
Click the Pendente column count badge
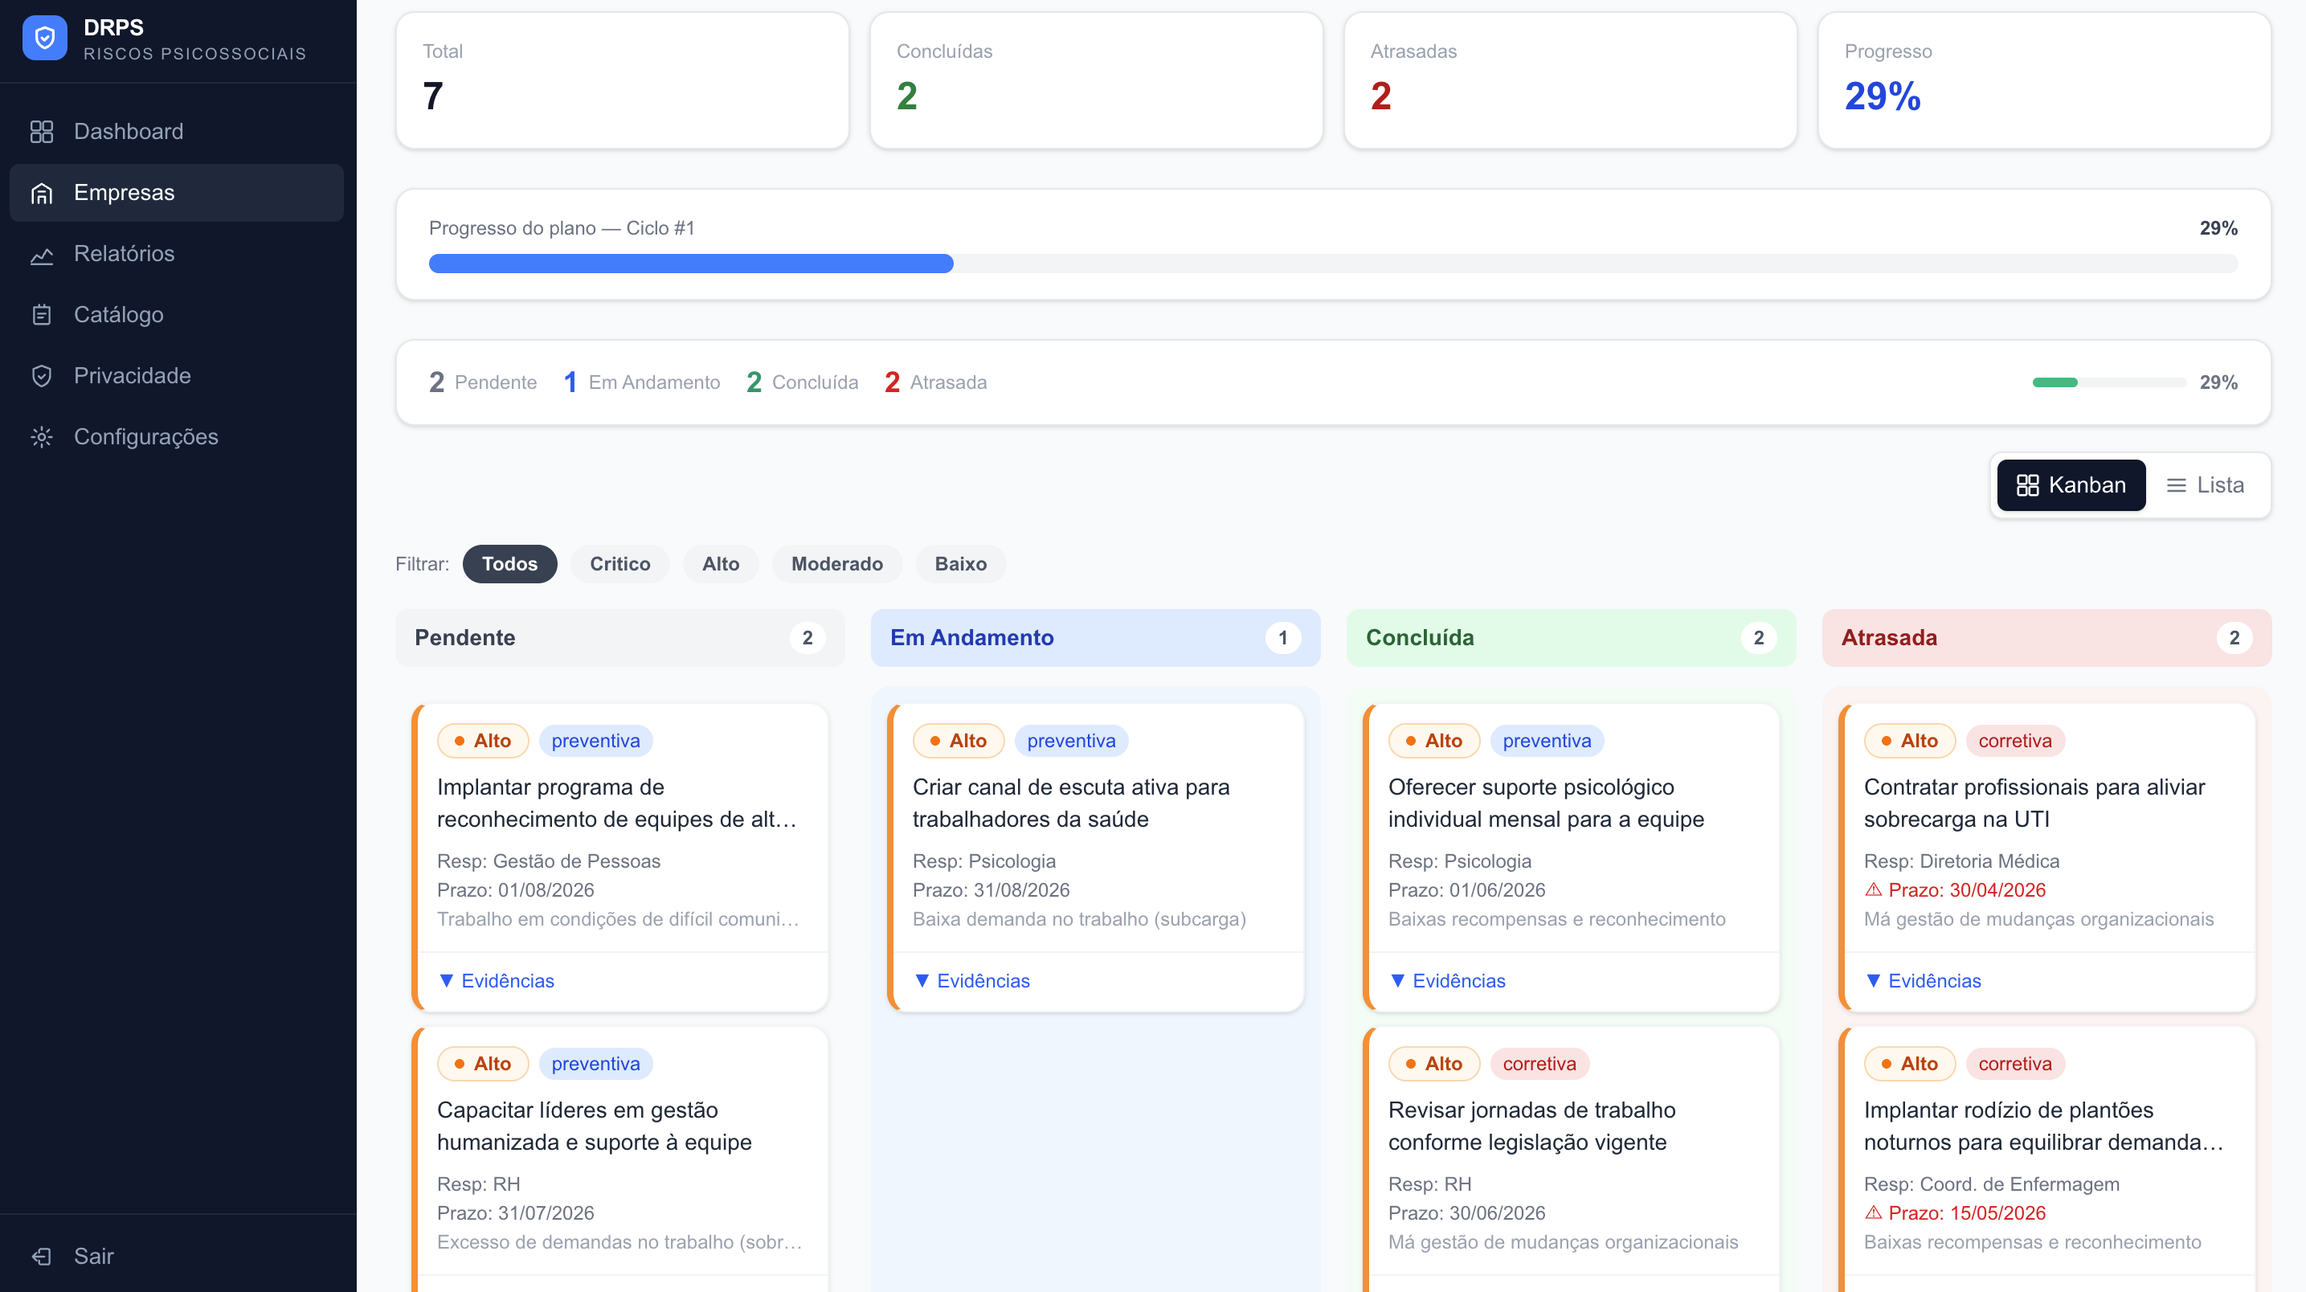(x=808, y=639)
